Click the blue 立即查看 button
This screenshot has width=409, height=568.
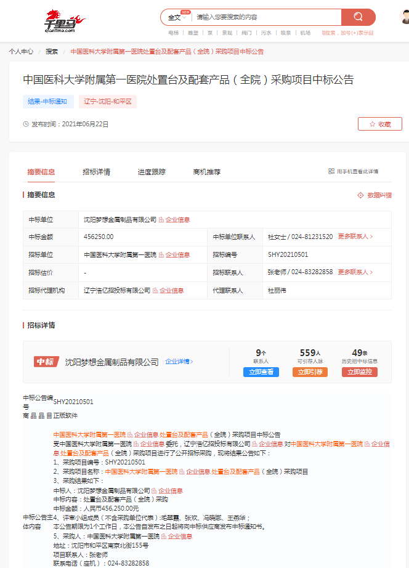[261, 372]
